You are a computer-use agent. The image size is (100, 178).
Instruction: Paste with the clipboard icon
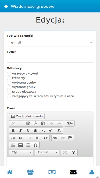(x=28, y=123)
